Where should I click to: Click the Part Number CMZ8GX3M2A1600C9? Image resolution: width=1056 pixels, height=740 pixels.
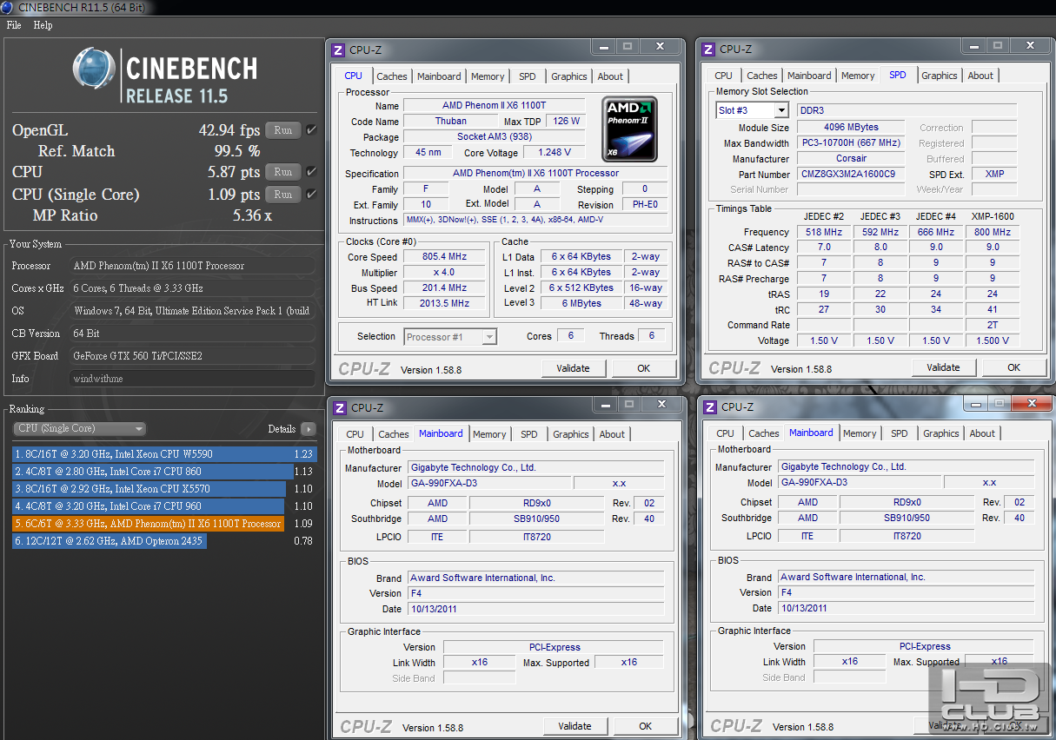851,174
